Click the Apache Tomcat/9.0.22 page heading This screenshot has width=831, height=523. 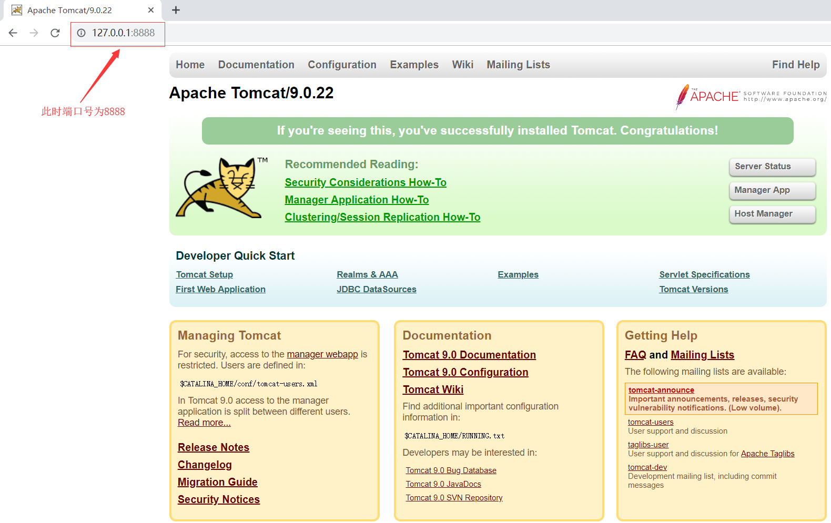251,93
